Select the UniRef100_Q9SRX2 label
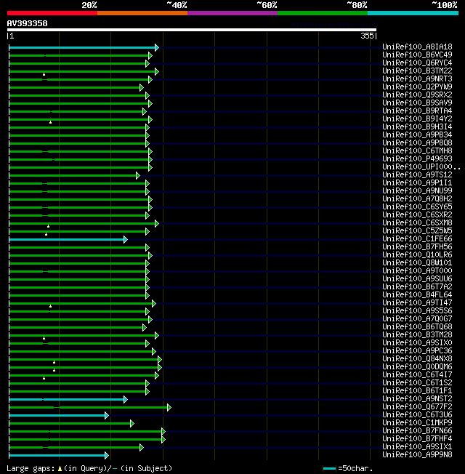465x474 pixels. point(417,95)
